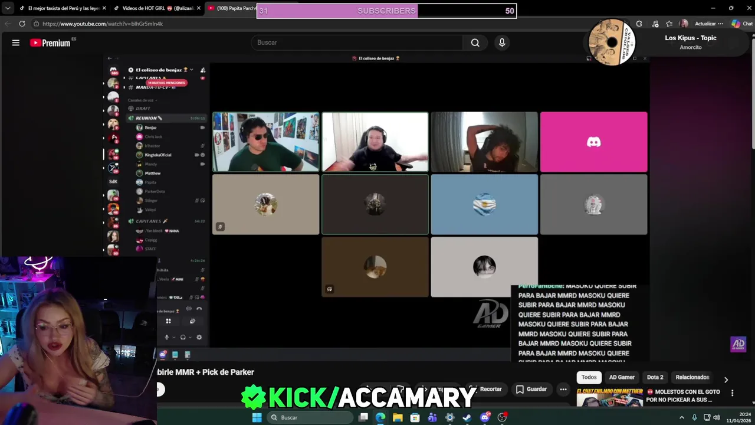Click the Recortar clip button
This screenshot has height=425, width=755.
point(487,389)
